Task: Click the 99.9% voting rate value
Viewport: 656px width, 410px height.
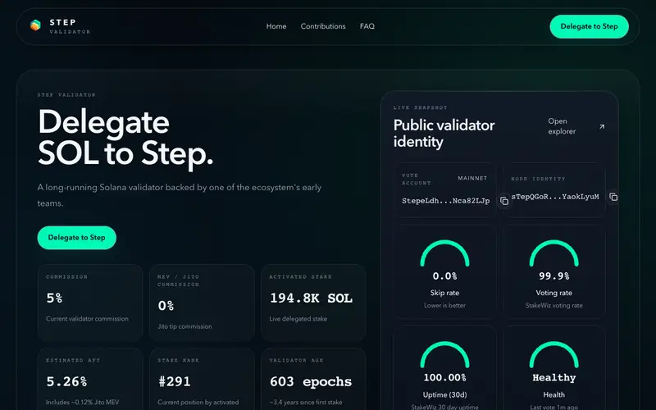Action: pyautogui.click(x=554, y=276)
